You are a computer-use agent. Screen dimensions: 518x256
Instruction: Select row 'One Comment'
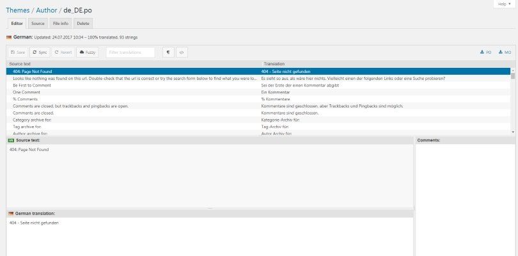pyautogui.click(x=258, y=92)
